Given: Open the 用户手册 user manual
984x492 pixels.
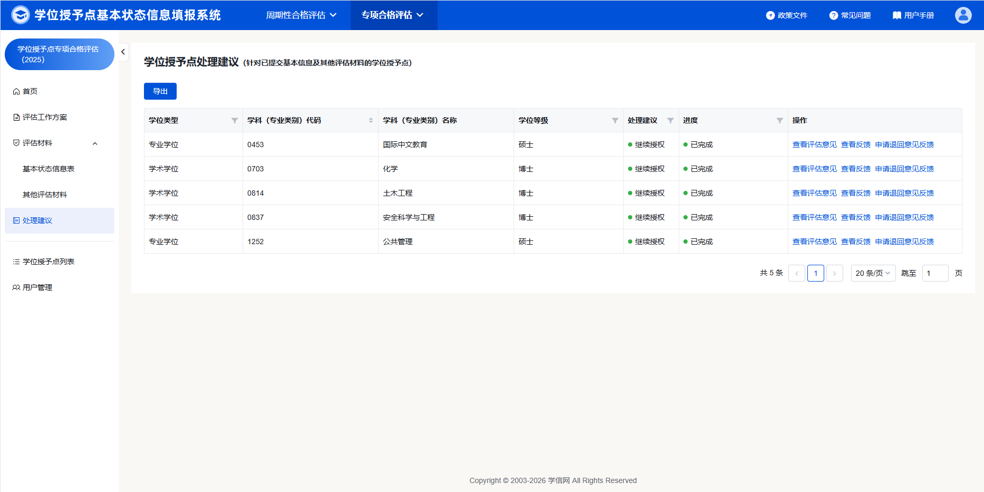Looking at the screenshot, I should [x=913, y=15].
